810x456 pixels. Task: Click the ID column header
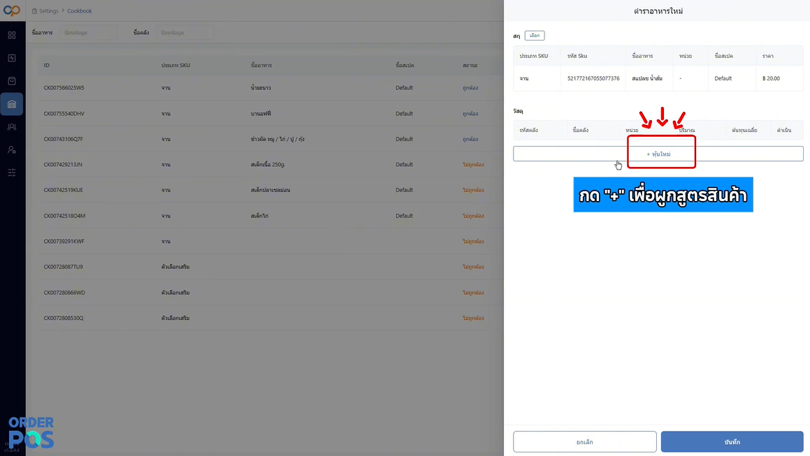47,66
